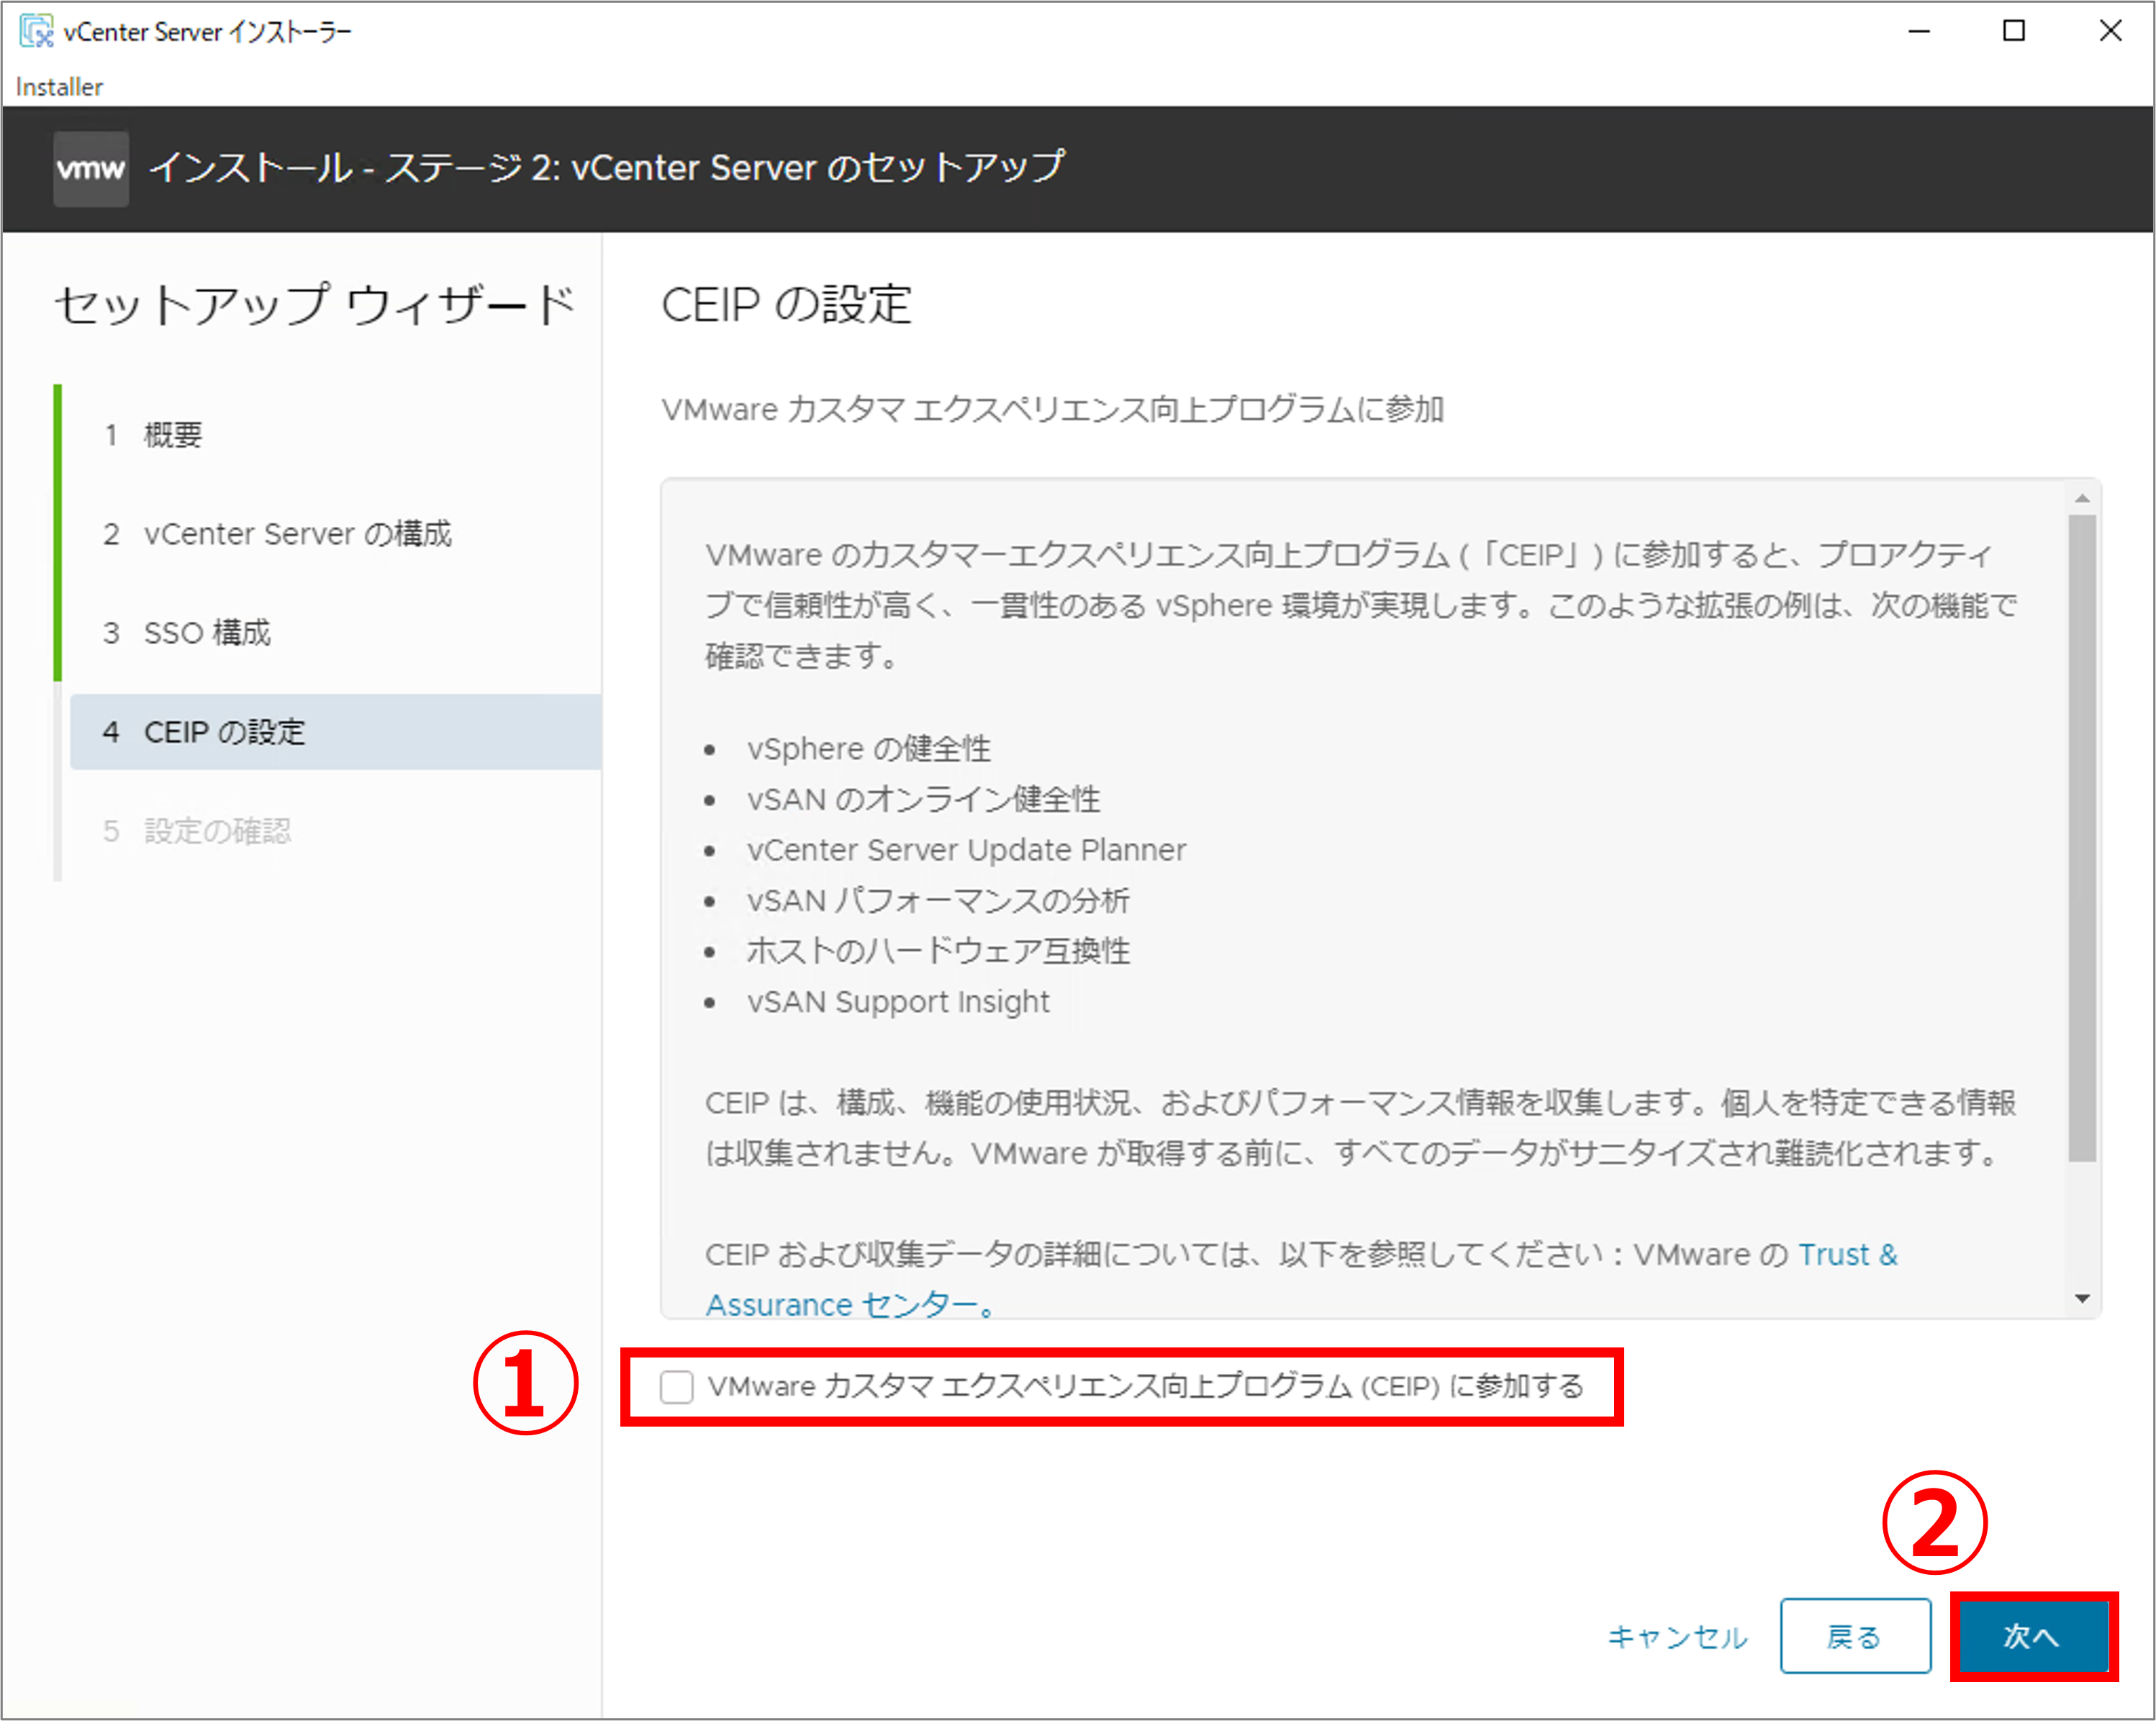Image resolution: width=2156 pixels, height=1721 pixels.
Task: Select wizard step 5 設定の確認
Action: pyautogui.click(x=197, y=831)
